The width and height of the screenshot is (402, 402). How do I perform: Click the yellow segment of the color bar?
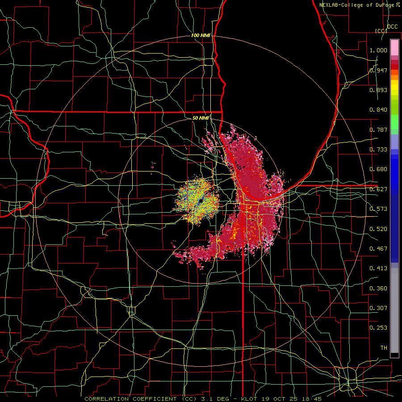click(394, 88)
